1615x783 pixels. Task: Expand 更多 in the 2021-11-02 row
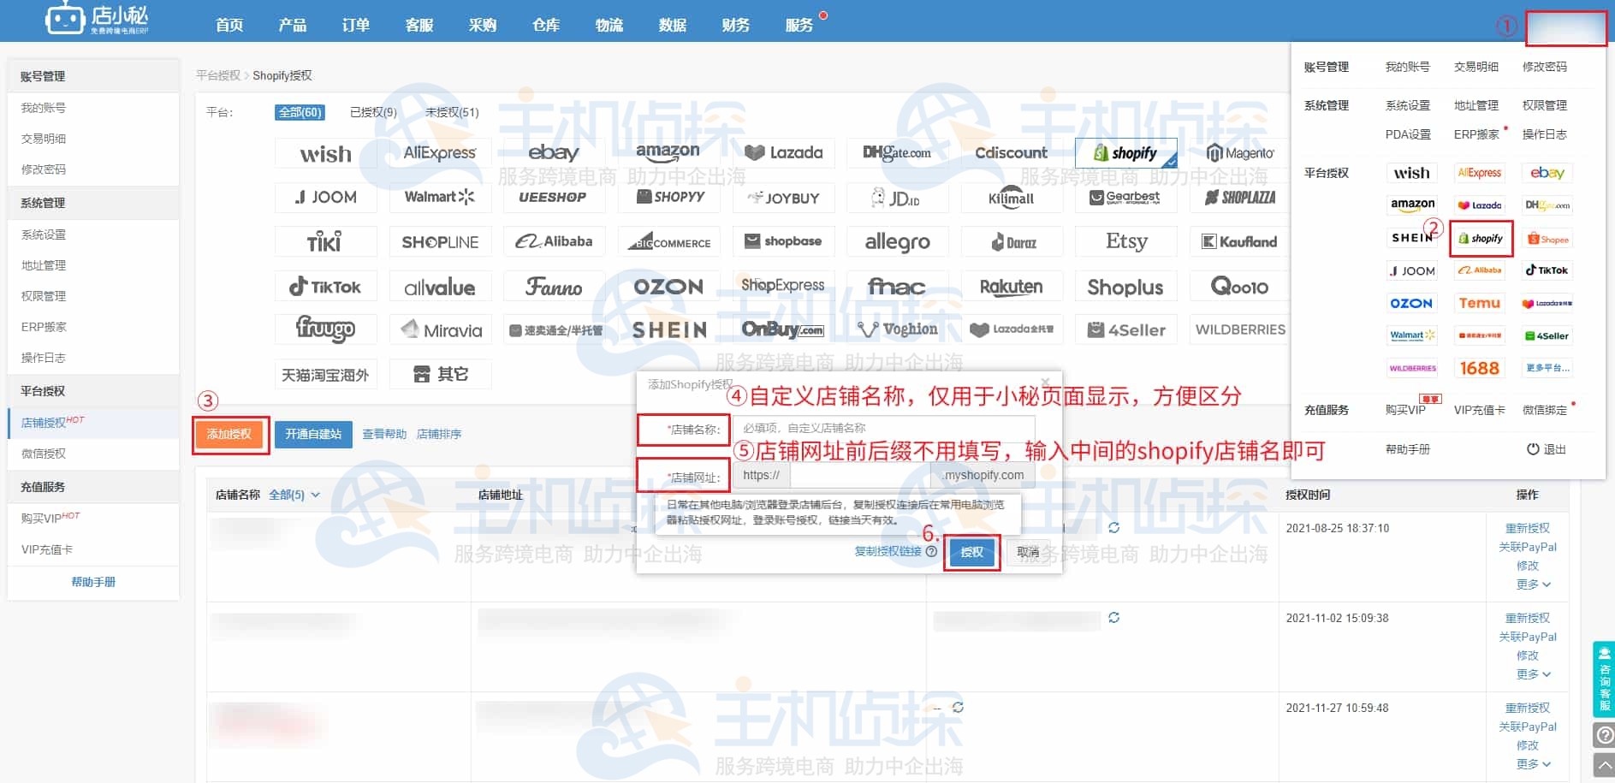1533,674
